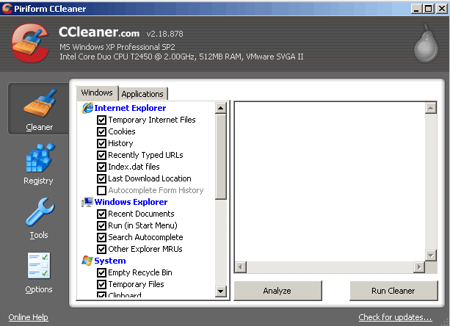450x326 pixels.
Task: Click results pane scroll right arrow
Action: (419, 267)
